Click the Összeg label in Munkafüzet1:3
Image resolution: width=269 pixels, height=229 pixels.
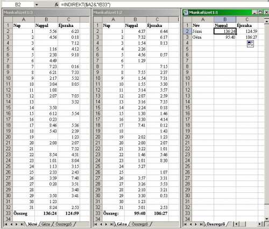point(24,213)
